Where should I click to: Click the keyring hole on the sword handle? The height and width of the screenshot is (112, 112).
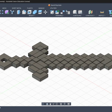point(4,60)
